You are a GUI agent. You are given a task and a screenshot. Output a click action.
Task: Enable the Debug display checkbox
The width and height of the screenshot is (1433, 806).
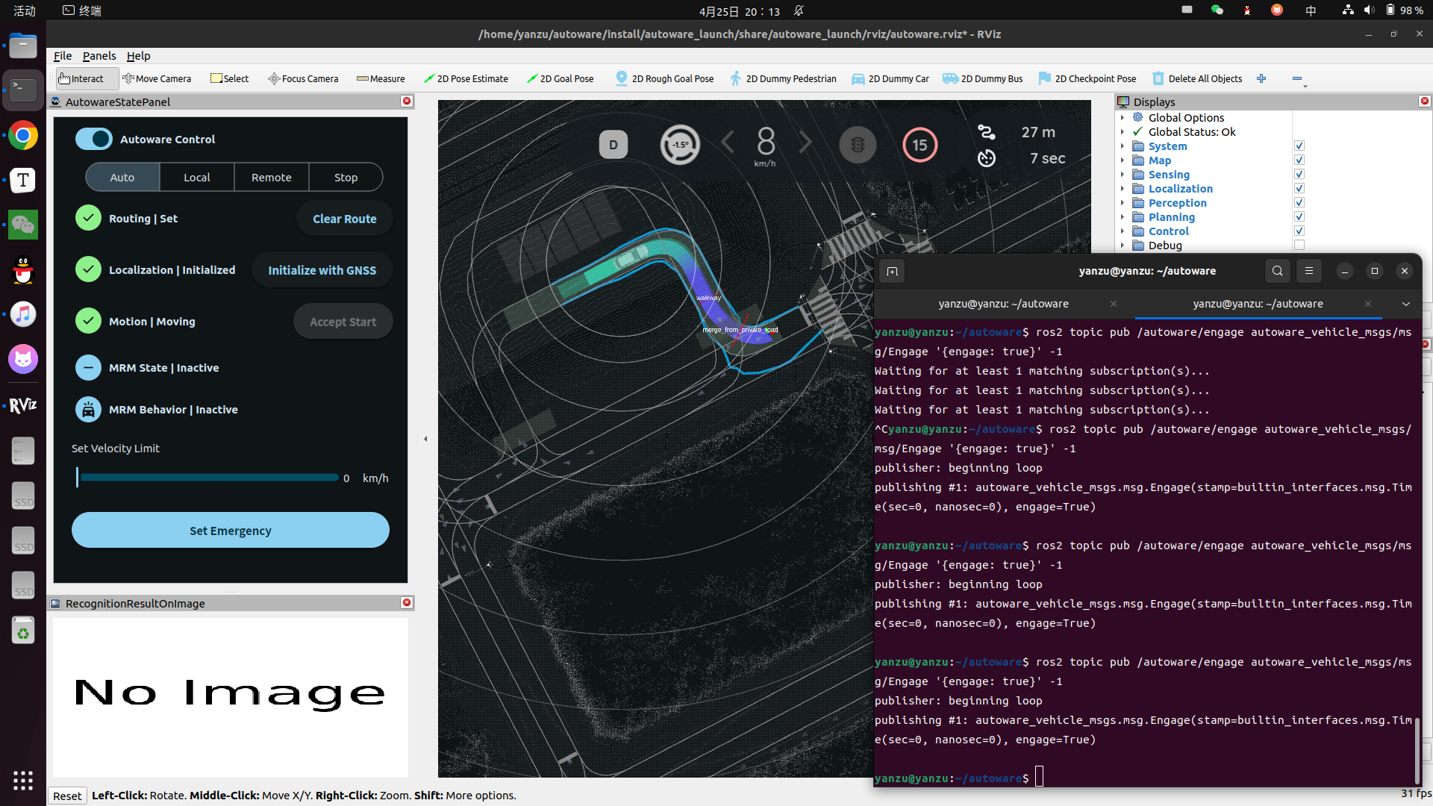pyautogui.click(x=1299, y=246)
